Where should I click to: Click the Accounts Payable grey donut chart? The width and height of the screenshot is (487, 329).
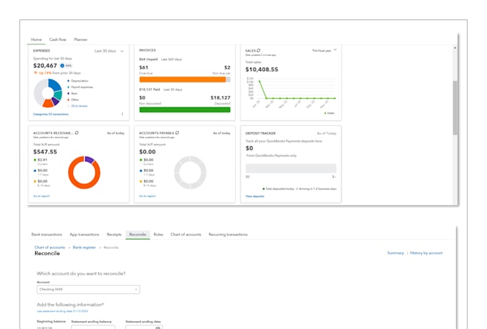pos(190,172)
